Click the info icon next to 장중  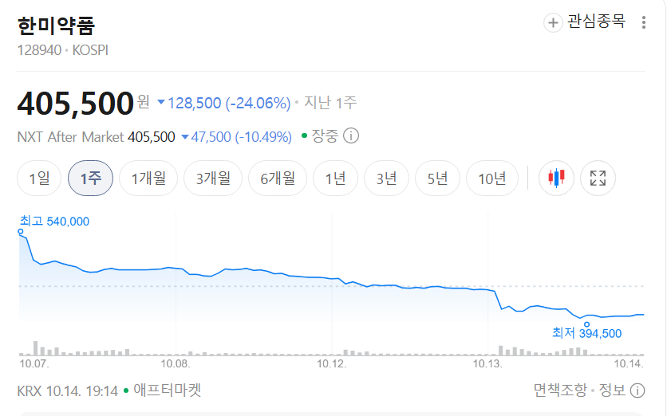tap(351, 136)
